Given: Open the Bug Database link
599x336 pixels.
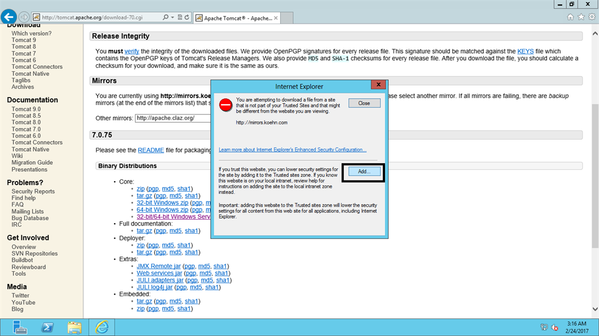Looking at the screenshot, I should point(30,219).
